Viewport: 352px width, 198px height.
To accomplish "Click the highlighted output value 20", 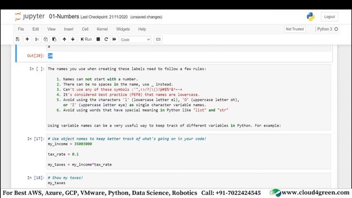I will pos(50,56).
